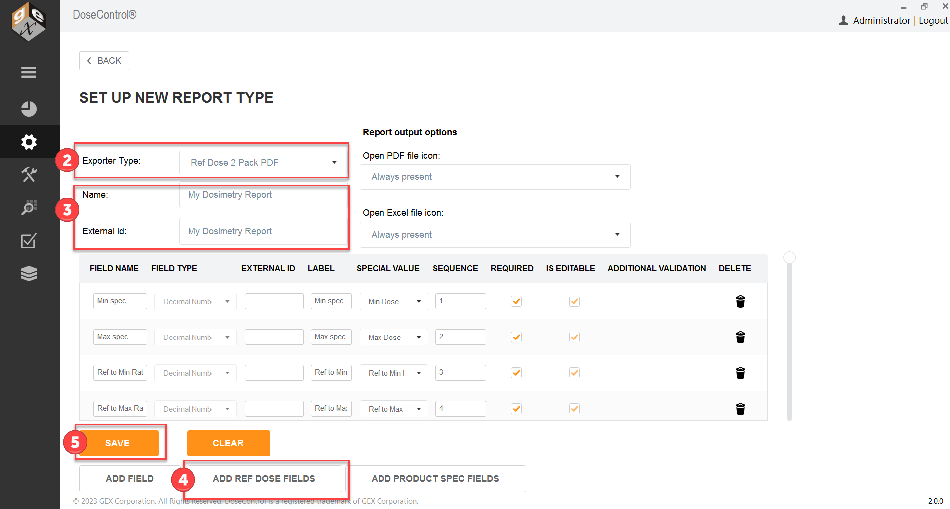Click the magnifier search sidebar icon
950x509 pixels.
click(29, 208)
